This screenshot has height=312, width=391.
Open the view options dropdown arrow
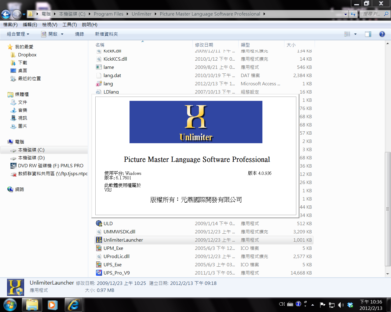coord(355,34)
